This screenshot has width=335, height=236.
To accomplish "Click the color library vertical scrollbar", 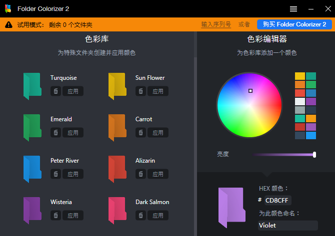I will coord(195,147).
